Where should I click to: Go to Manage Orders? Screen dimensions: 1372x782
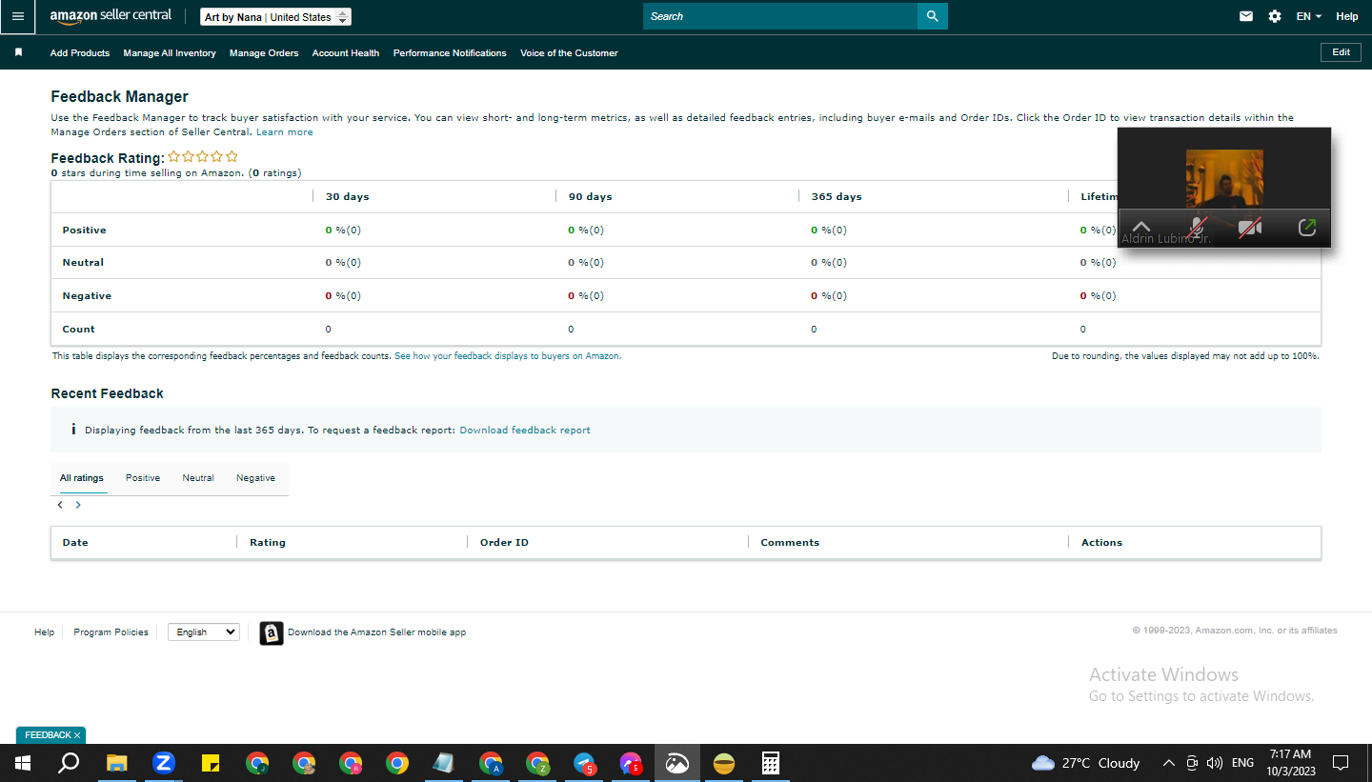click(x=264, y=53)
